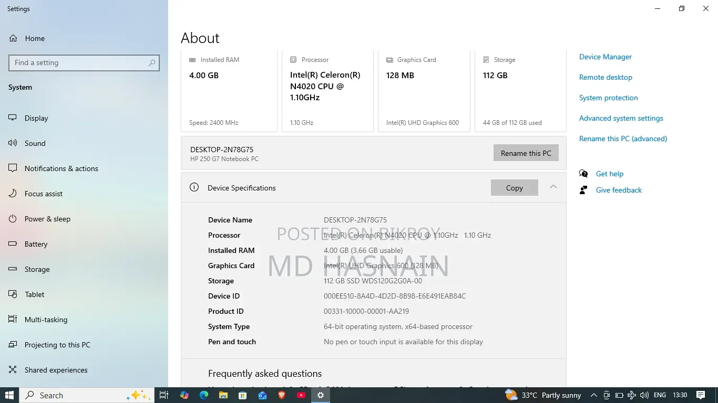718x403 pixels.
Task: Click the search magnifier in Find a setting
Action: [152, 62]
